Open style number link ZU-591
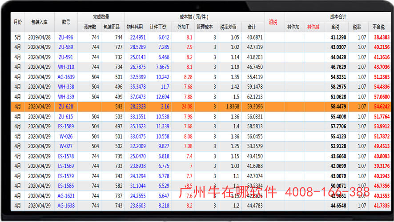The image size is (394, 222). point(66,57)
